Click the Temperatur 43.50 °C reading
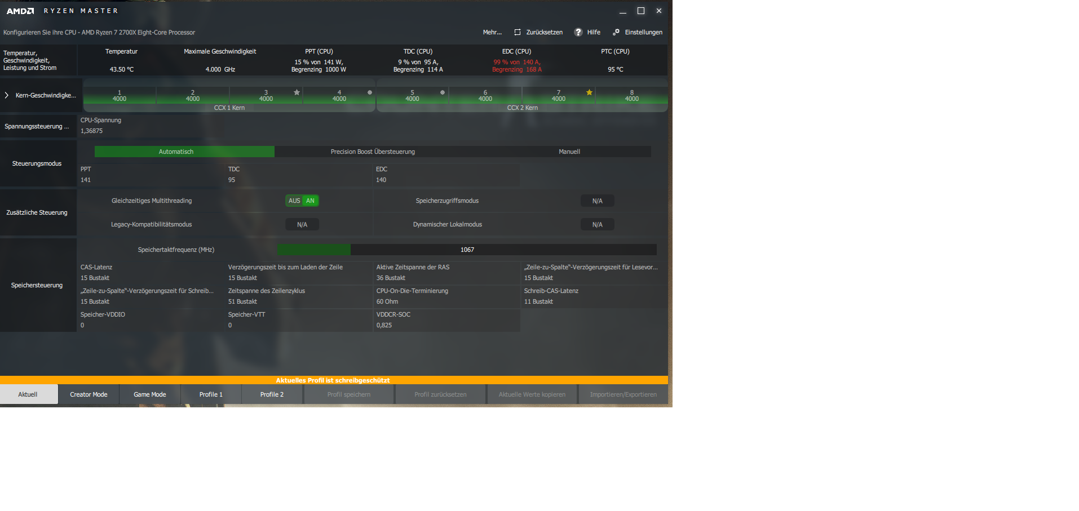Screen dimensions: 1079x511 click(x=122, y=69)
